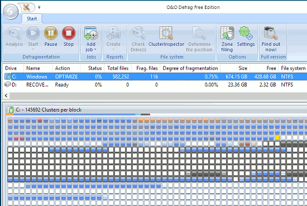Open the quick access toolbar dropdown arrow

tap(39, 7)
